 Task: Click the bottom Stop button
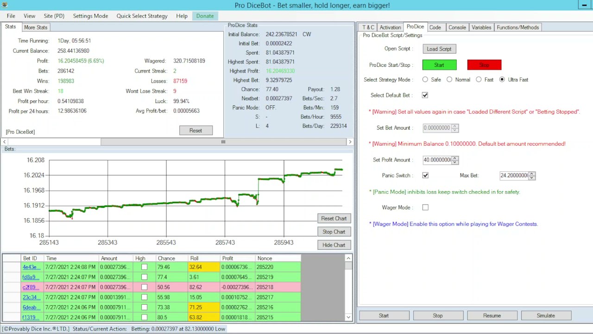point(438,315)
